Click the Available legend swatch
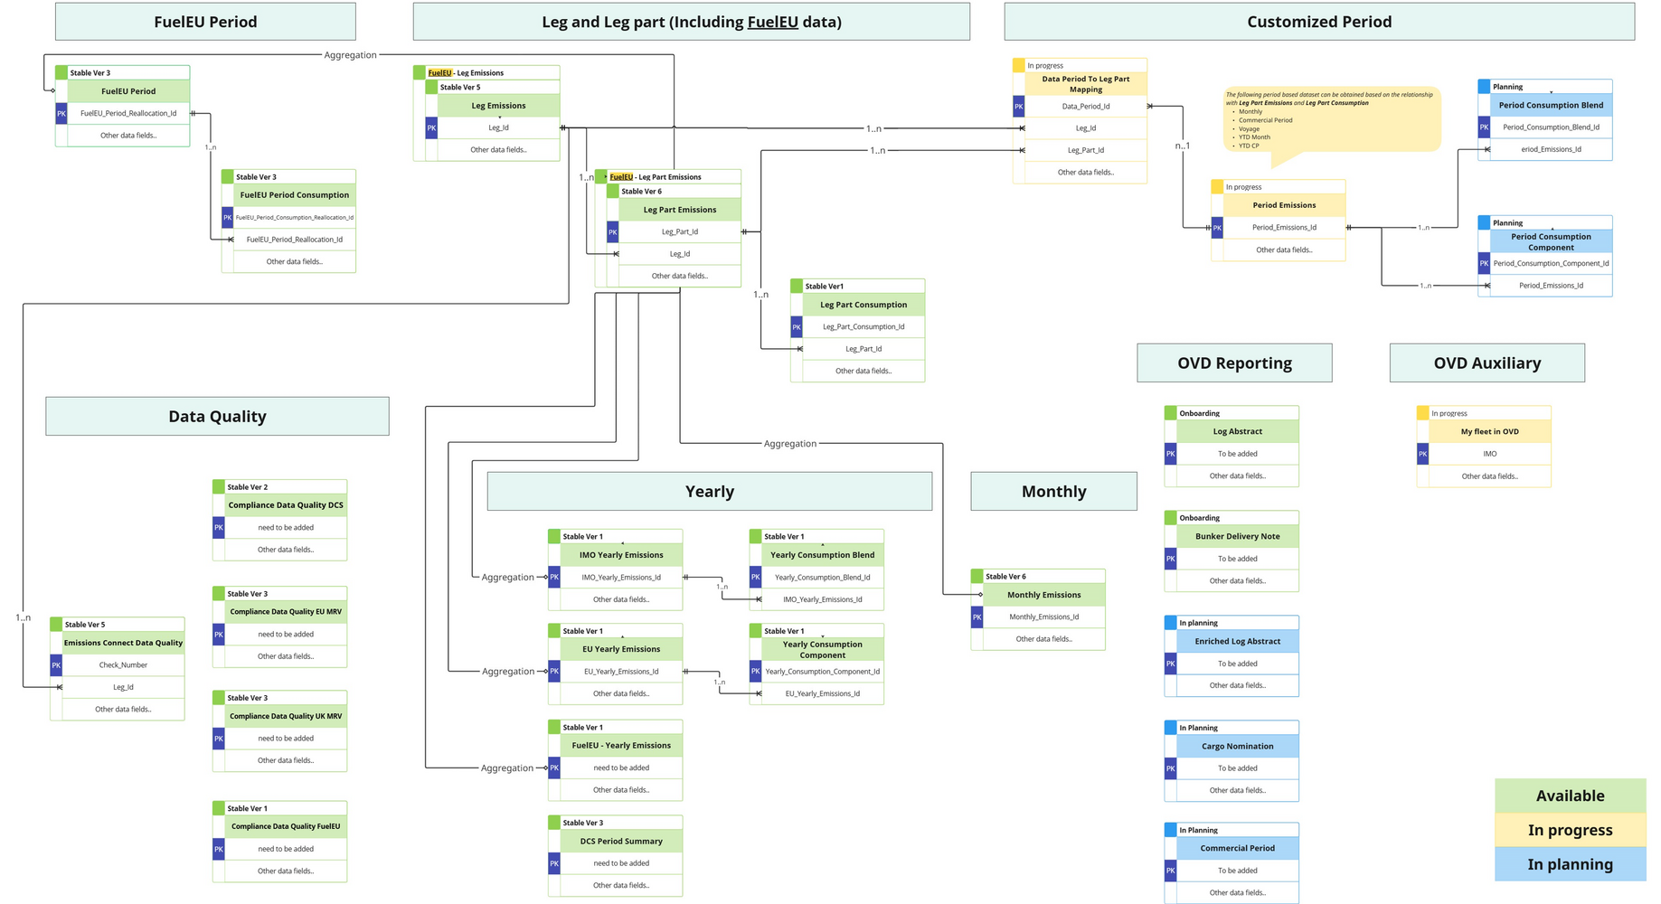The height and width of the screenshot is (904, 1661). pos(1571,796)
